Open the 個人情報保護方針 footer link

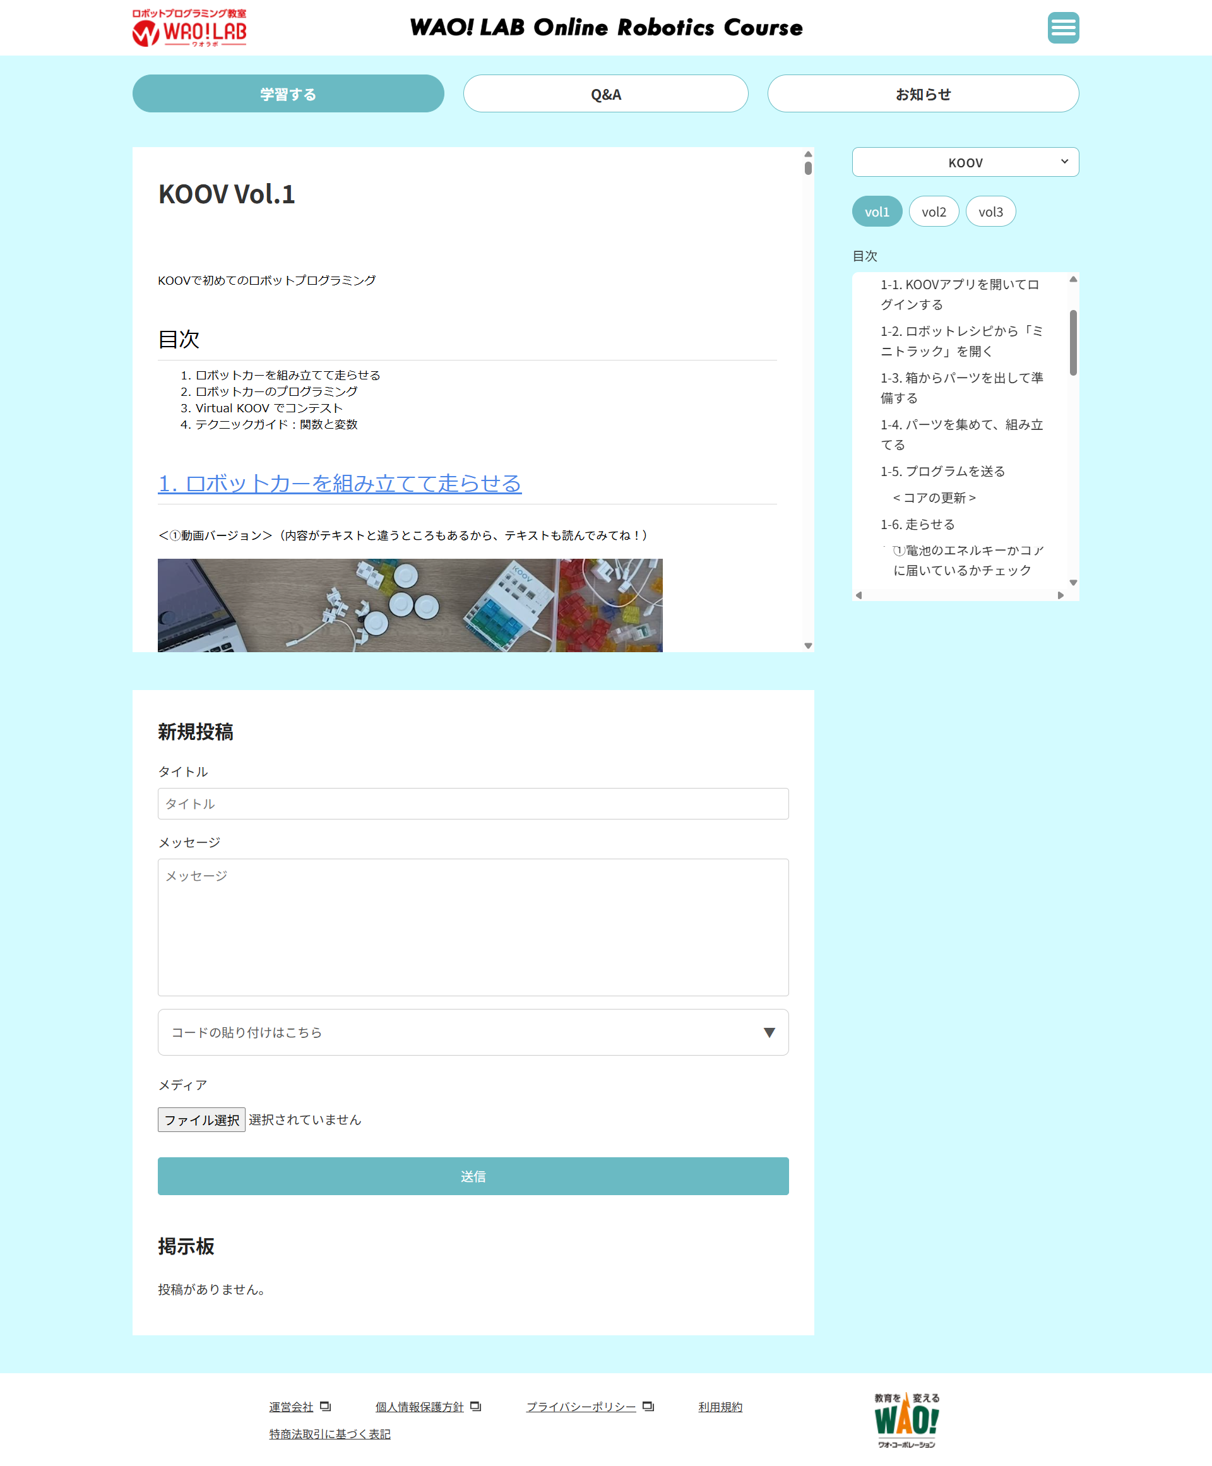tap(420, 1407)
